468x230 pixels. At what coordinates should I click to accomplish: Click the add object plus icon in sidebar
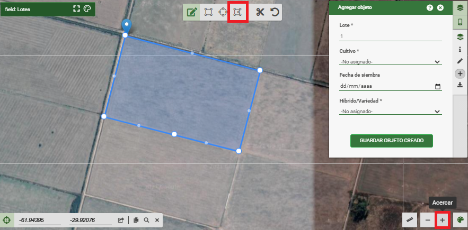coord(460,73)
